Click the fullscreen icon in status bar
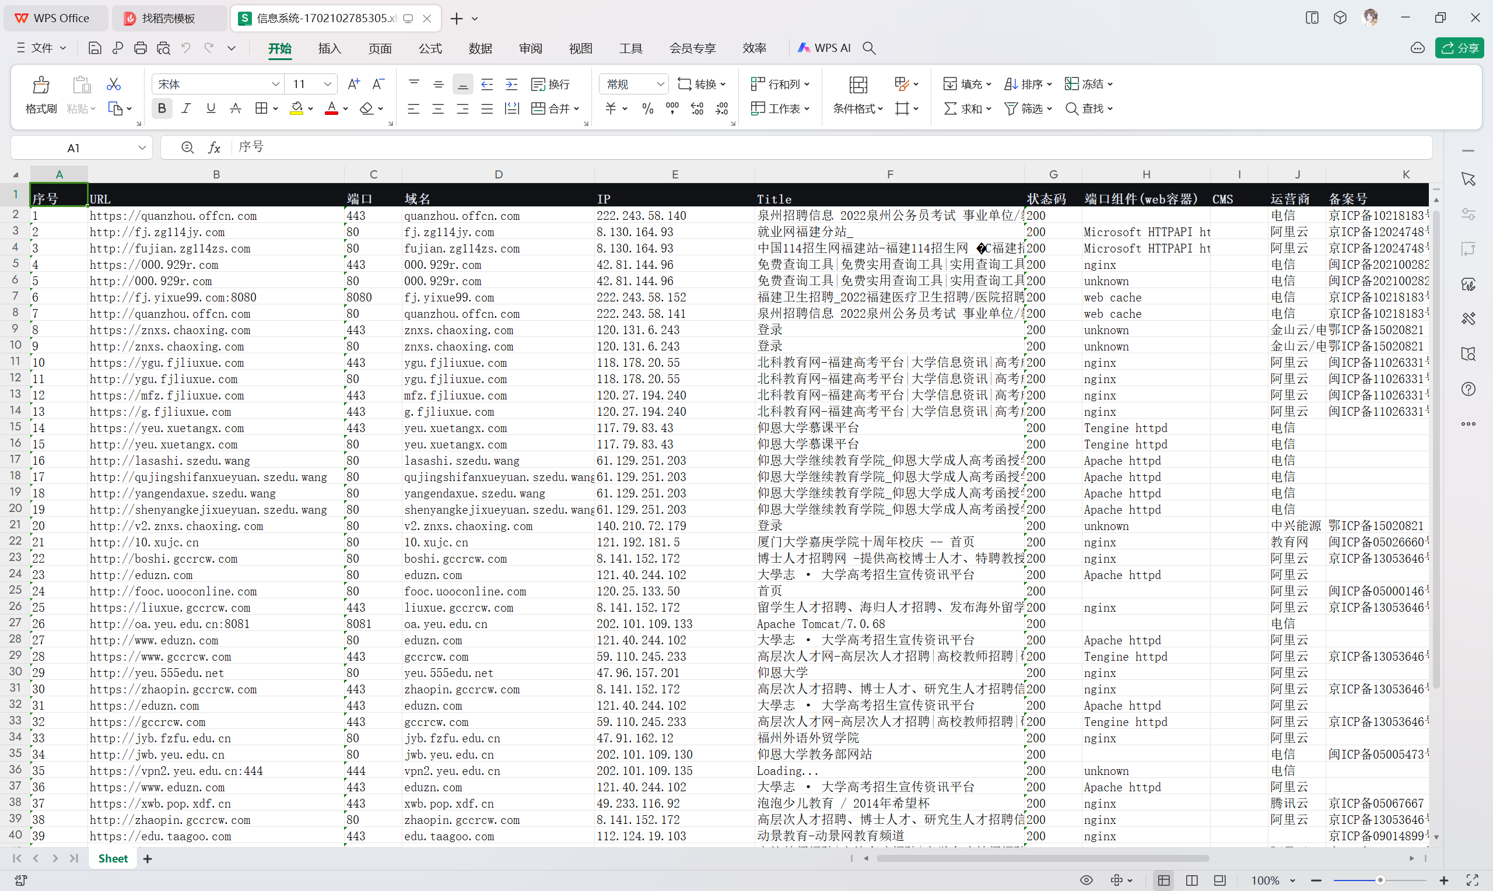 [x=1473, y=880]
